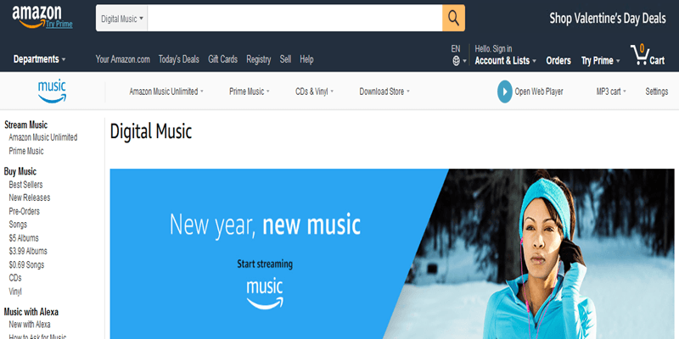This screenshot has height=339, width=679.
Task: Click the blue Amazon Music logo
Action: click(52, 92)
